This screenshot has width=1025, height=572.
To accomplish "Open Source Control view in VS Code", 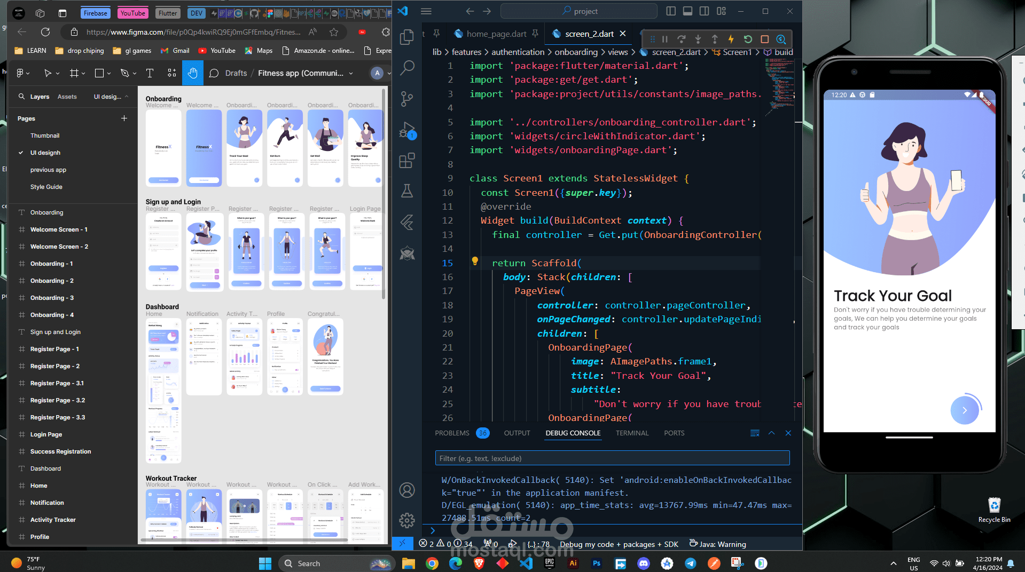I will tap(407, 99).
